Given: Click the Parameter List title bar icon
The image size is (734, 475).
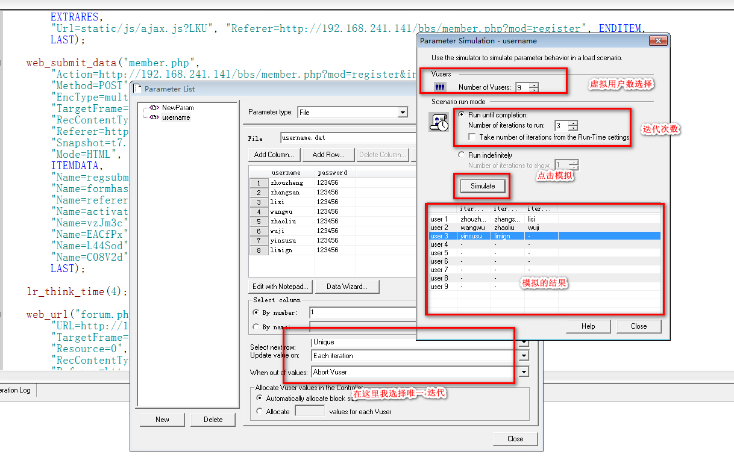Looking at the screenshot, I should [x=137, y=88].
